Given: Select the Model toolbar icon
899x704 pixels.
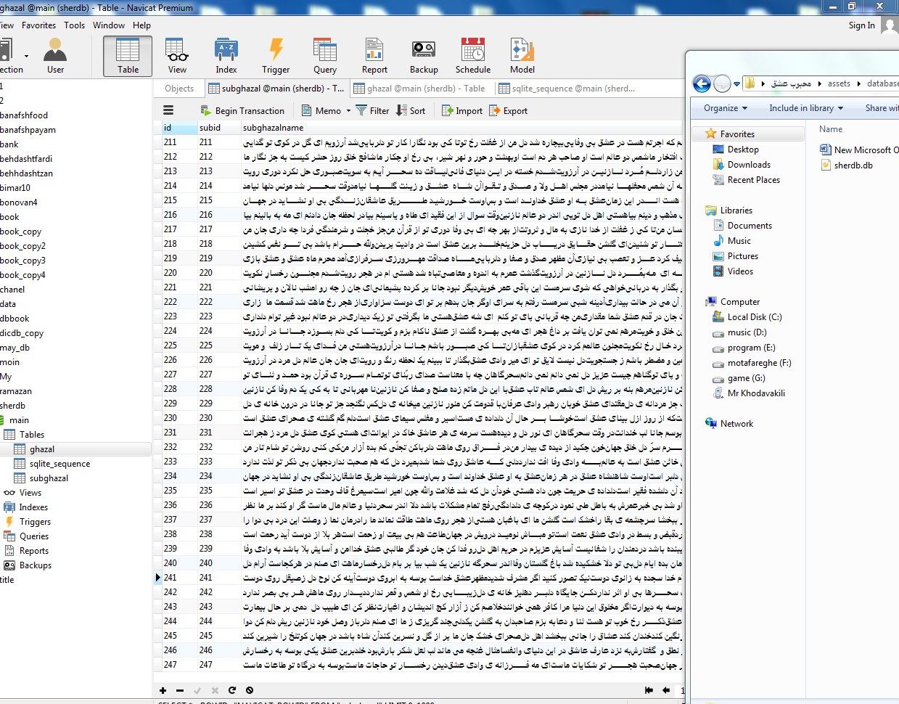Looking at the screenshot, I should [x=522, y=56].
